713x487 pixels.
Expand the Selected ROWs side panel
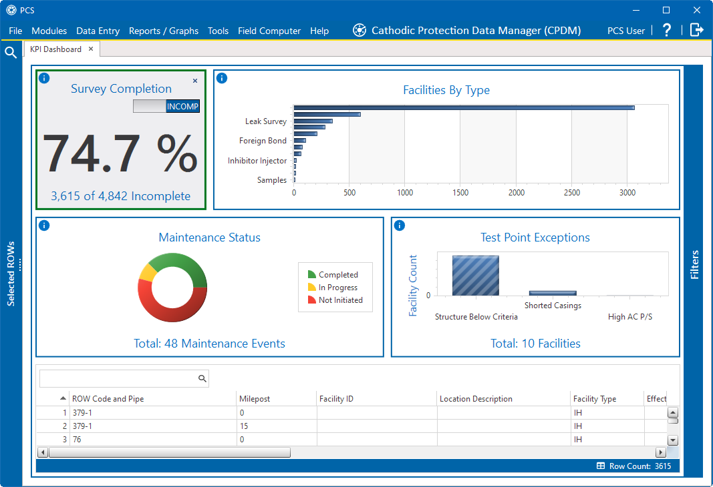[11, 274]
